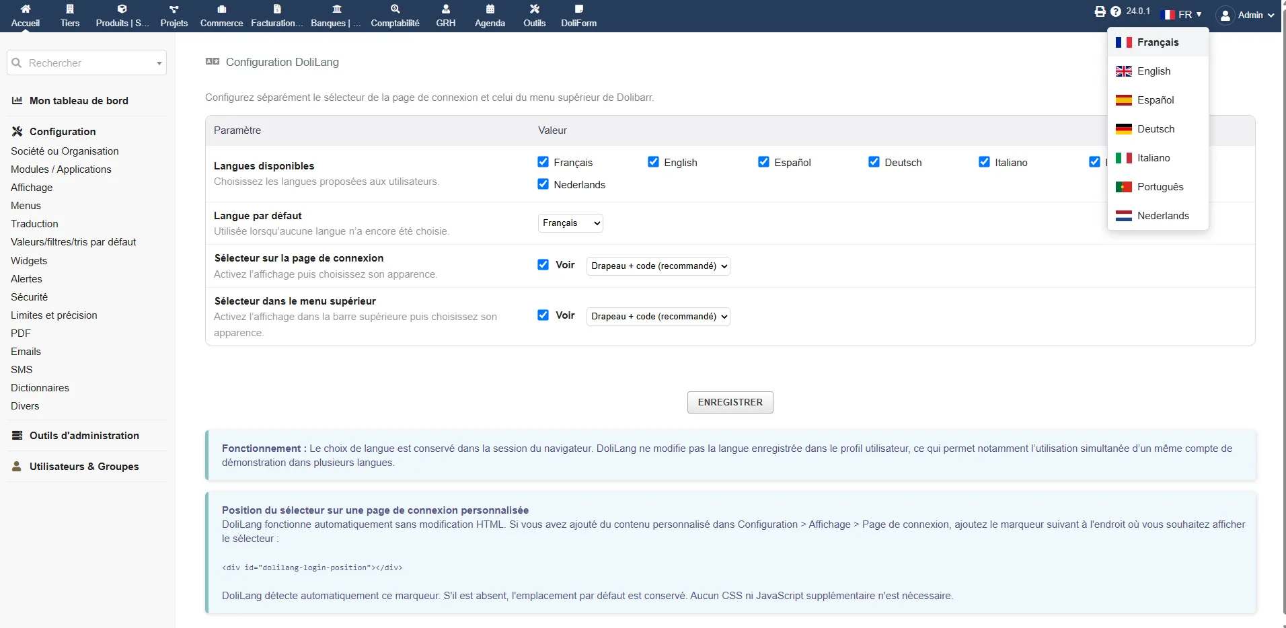The width and height of the screenshot is (1286, 628).
Task: Open login page selector appearance dropdown
Action: click(658, 266)
